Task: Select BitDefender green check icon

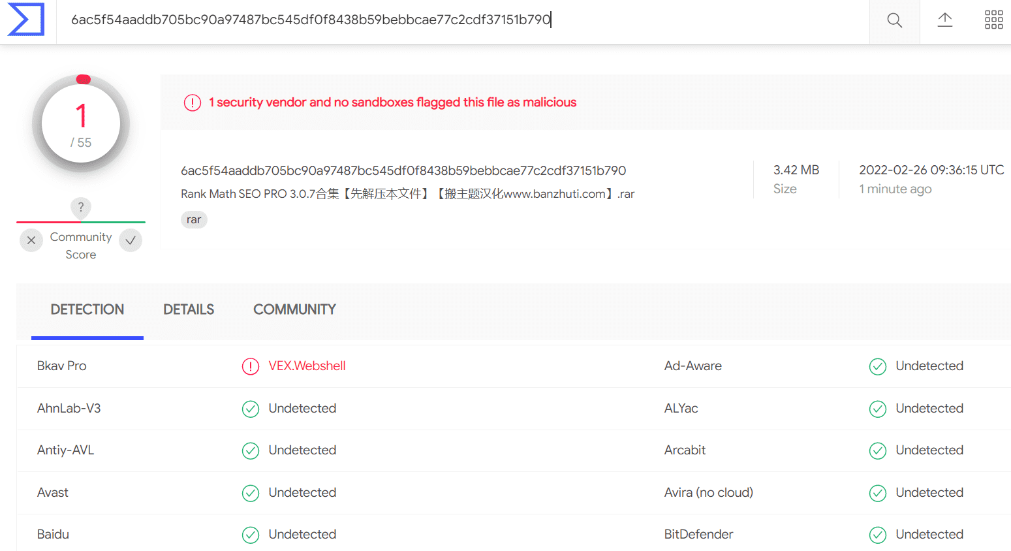Action: coord(878,535)
